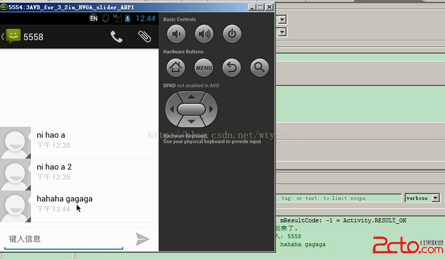Open the hardware MENU button
The height and width of the screenshot is (259, 445).
point(204,68)
